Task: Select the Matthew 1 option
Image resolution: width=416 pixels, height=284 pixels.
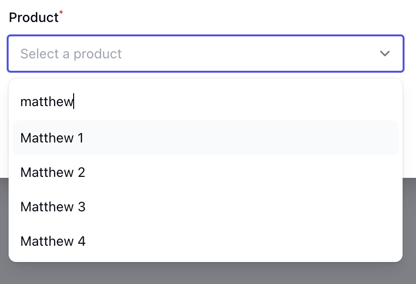Action: tap(52, 138)
